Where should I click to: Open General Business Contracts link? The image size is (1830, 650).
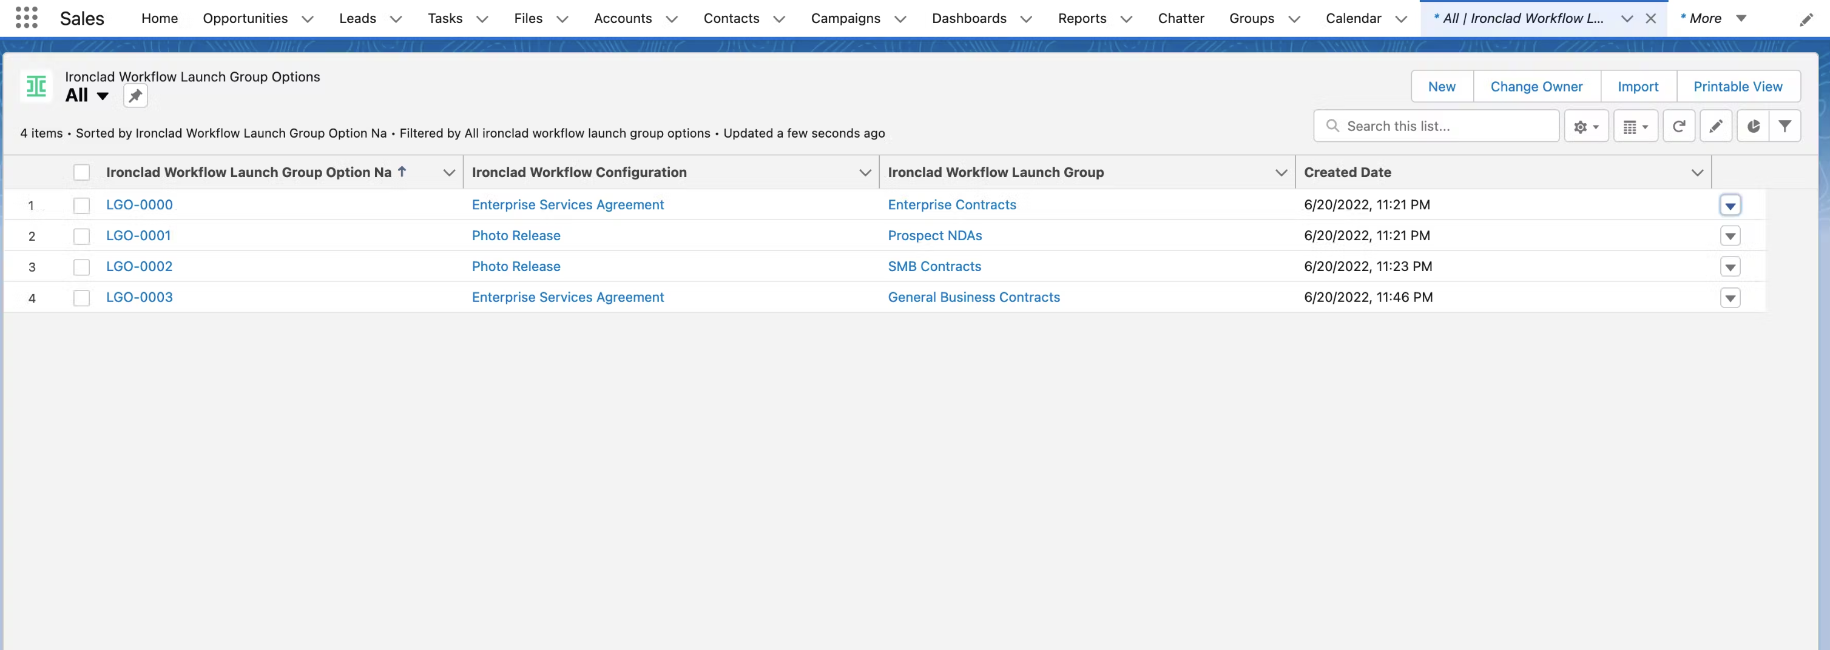[x=974, y=297]
